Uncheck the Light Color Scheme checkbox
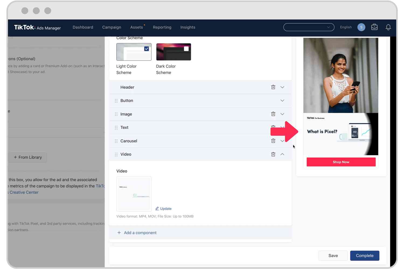 coord(147,49)
